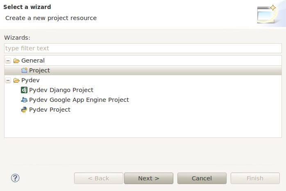Select Pydev Google App Engine Project
This screenshot has height=191, width=286.
point(79,100)
